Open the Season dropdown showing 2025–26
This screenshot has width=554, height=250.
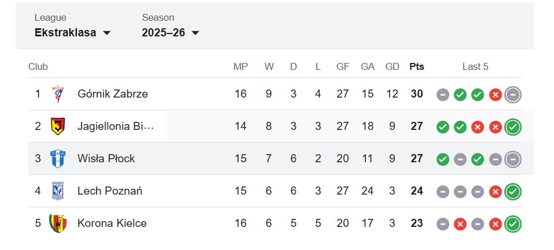(x=170, y=32)
